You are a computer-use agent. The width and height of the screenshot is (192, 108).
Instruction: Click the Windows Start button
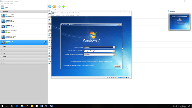click(2, 106)
